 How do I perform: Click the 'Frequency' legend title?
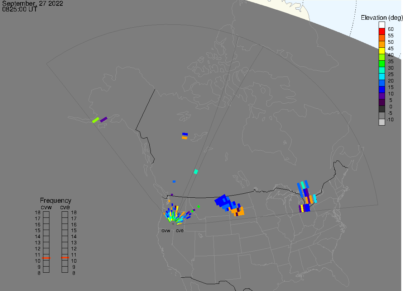[x=56, y=200]
